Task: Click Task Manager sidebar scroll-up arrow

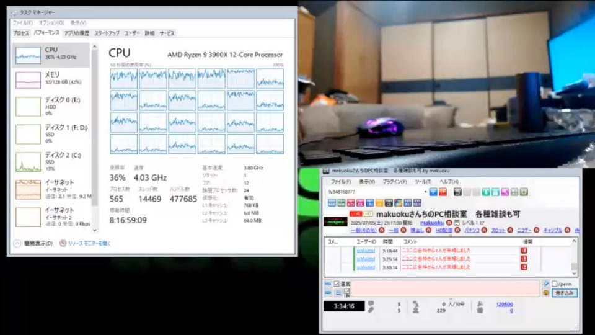Action: [94, 47]
